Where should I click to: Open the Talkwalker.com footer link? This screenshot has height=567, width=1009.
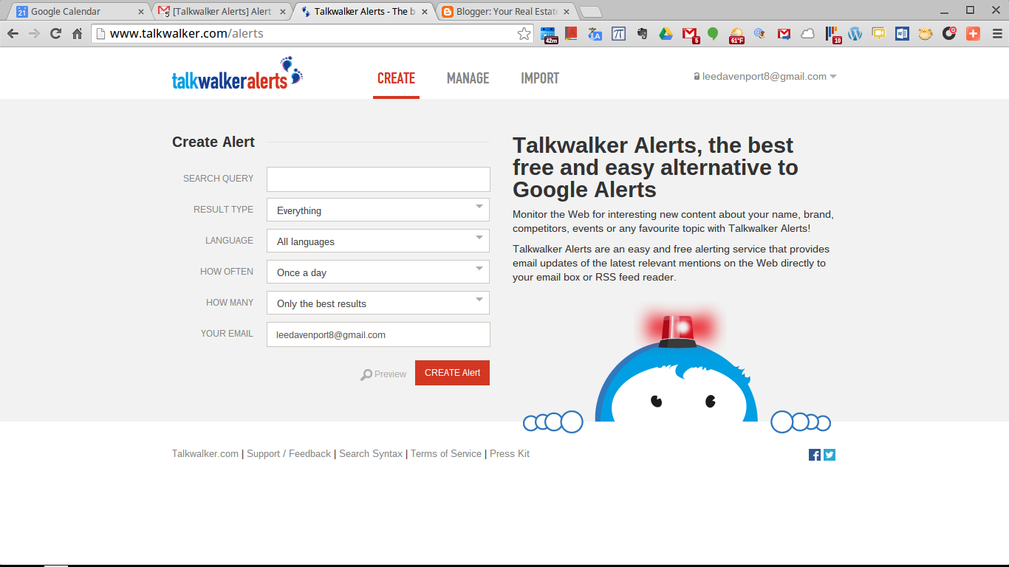point(205,454)
